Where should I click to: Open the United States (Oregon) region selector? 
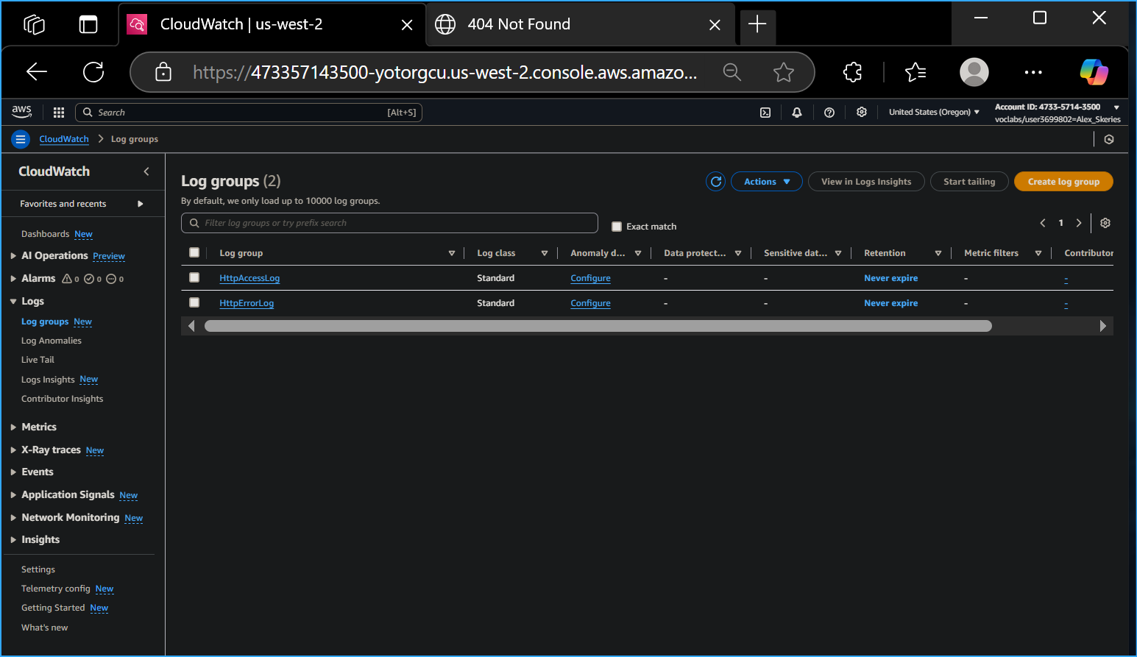[x=933, y=112]
